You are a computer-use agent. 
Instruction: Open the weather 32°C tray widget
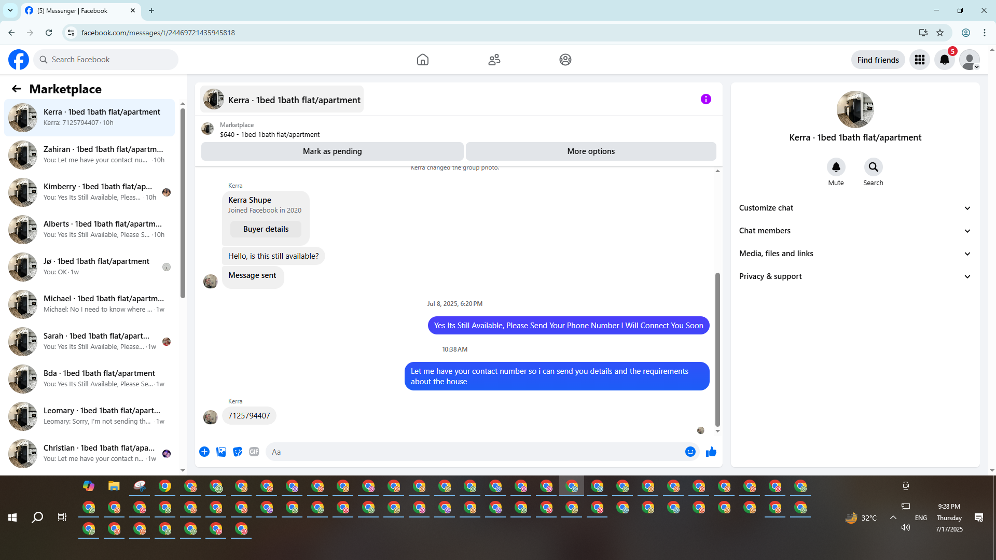pos(861,517)
